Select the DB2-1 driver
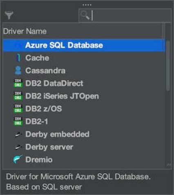The width and height of the screenshot is (174, 195). [84, 121]
